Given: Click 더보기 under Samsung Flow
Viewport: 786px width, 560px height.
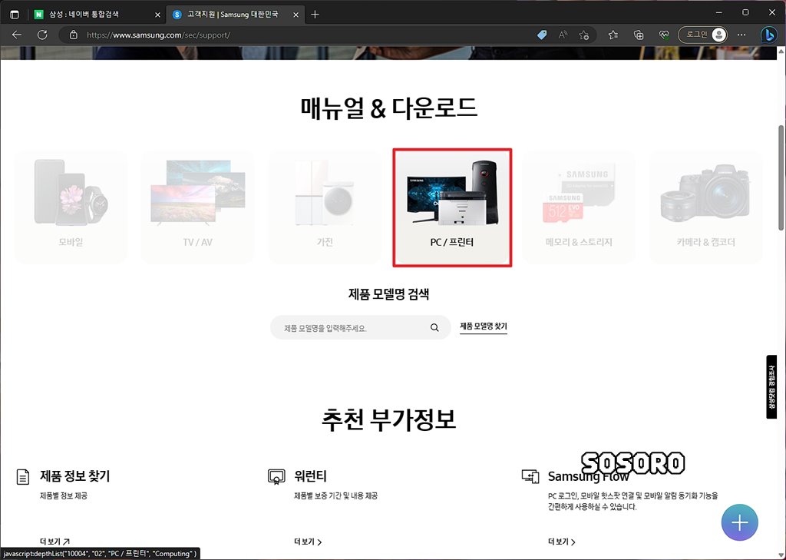Looking at the screenshot, I should coord(562,542).
